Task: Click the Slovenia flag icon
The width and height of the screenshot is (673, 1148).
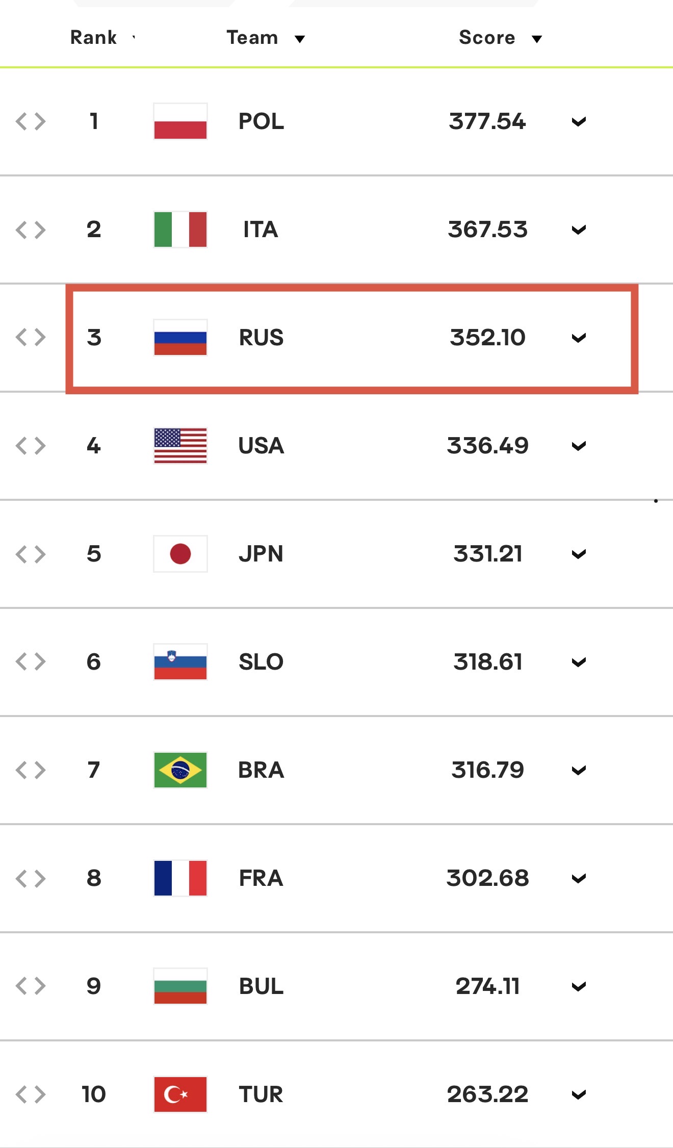Action: click(180, 662)
